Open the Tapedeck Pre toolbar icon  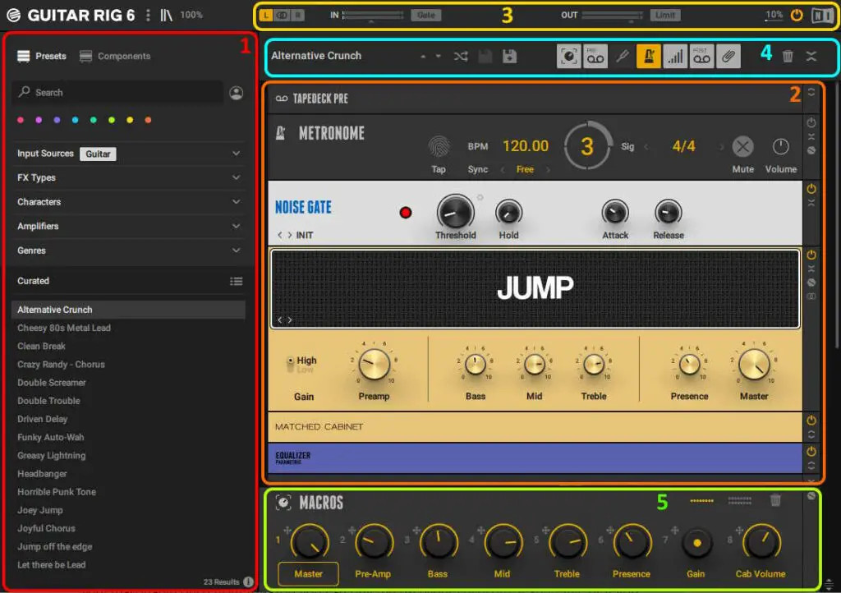click(x=595, y=56)
